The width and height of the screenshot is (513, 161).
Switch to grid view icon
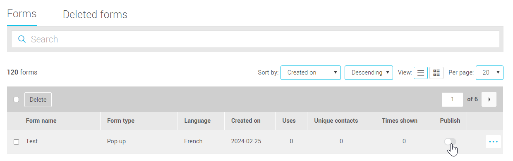point(436,73)
